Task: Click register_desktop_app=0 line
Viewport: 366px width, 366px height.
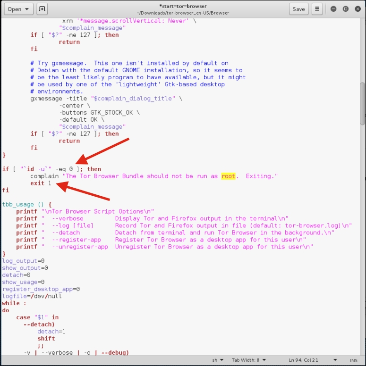Action: [41, 289]
